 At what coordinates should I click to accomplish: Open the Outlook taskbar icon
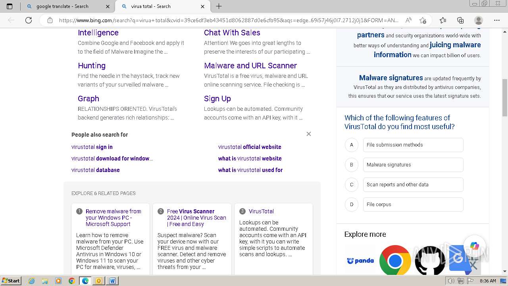tap(98, 281)
